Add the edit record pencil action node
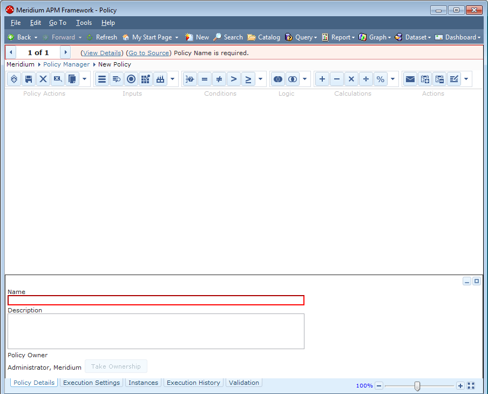 coord(454,79)
